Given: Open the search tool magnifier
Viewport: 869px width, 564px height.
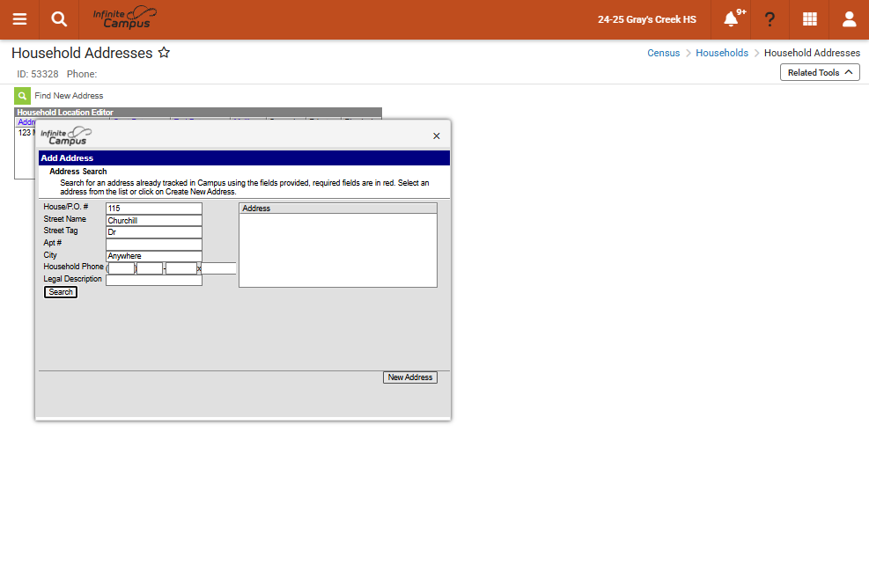Looking at the screenshot, I should [x=59, y=19].
